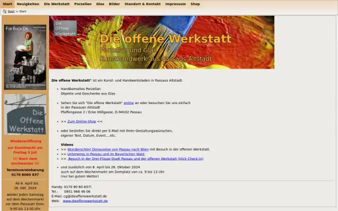This screenshot has height=211, width=338.
Task: Click sidebar phone number 0170 8060 837
Action: point(25,174)
